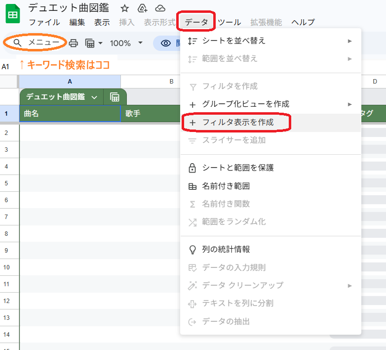The width and height of the screenshot is (386, 350).
Task: Click the move to folder icon
Action: point(142,8)
